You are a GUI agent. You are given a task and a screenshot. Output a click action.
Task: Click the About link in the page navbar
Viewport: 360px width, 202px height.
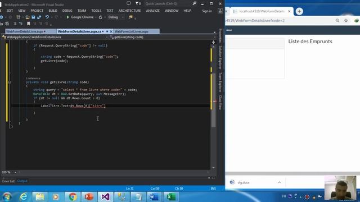[229, 30]
